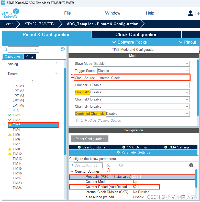Click the parameter Search (Ctrl+F) field
Screen dimensions: 200x202
coord(88,165)
